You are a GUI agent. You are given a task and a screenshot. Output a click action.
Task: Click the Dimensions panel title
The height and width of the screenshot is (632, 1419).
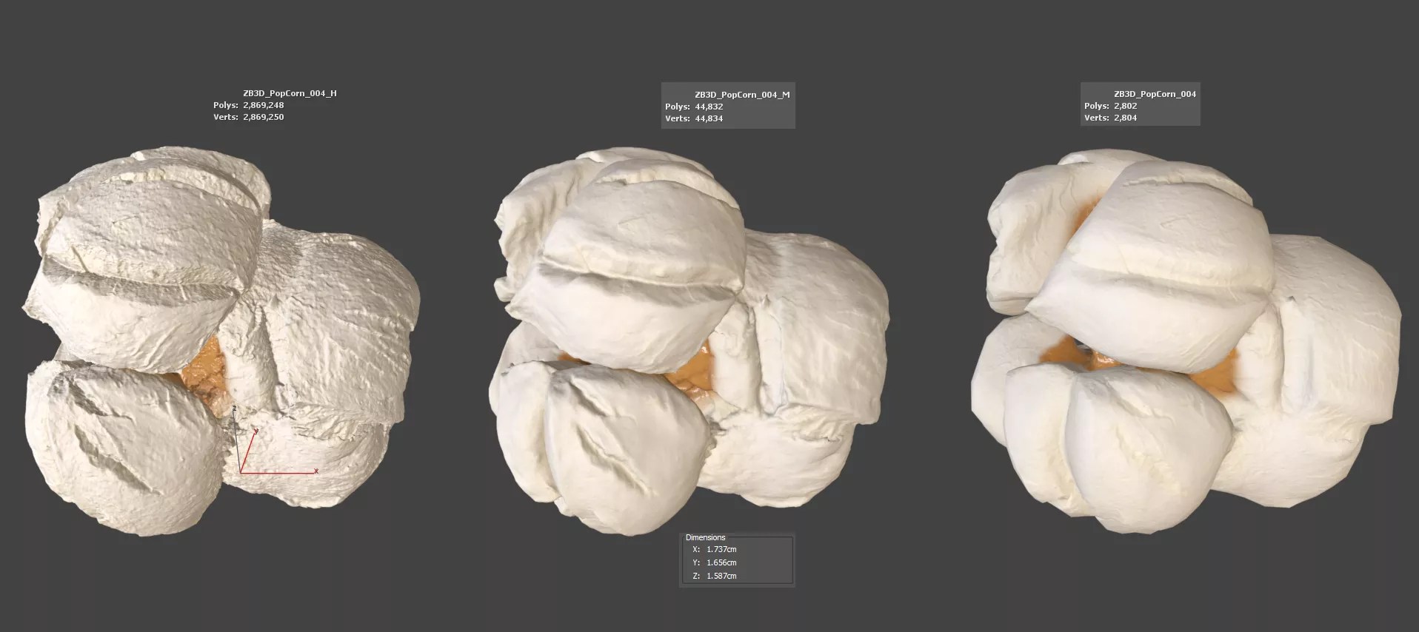pyautogui.click(x=705, y=537)
